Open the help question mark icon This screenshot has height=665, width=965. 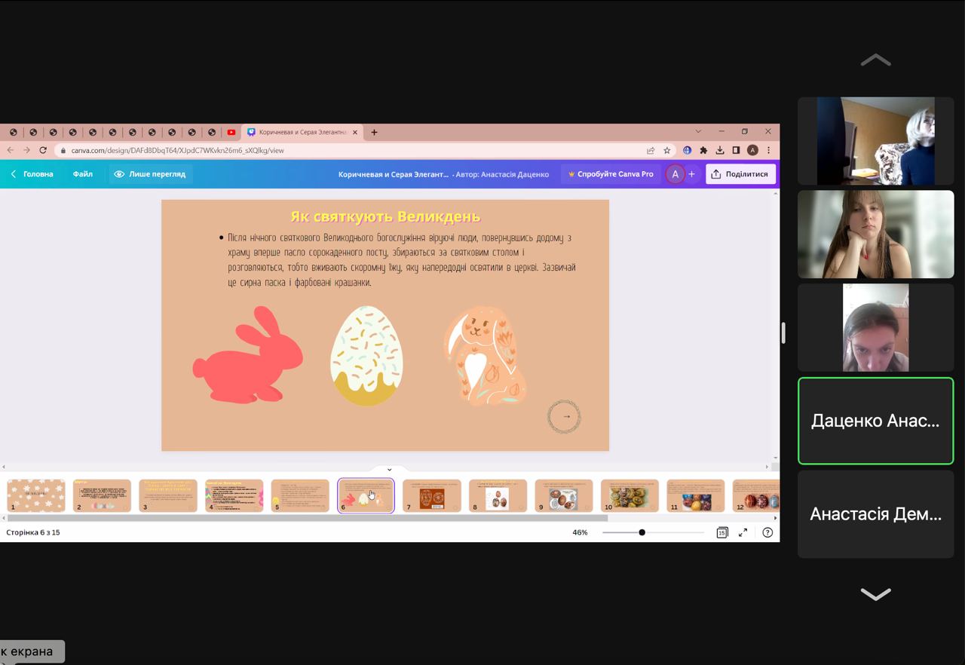point(767,532)
